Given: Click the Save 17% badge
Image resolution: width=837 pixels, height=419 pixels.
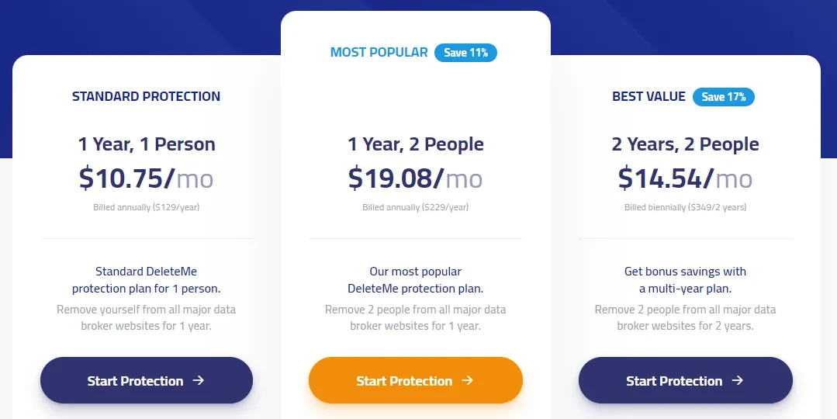Looking at the screenshot, I should pyautogui.click(x=723, y=97).
